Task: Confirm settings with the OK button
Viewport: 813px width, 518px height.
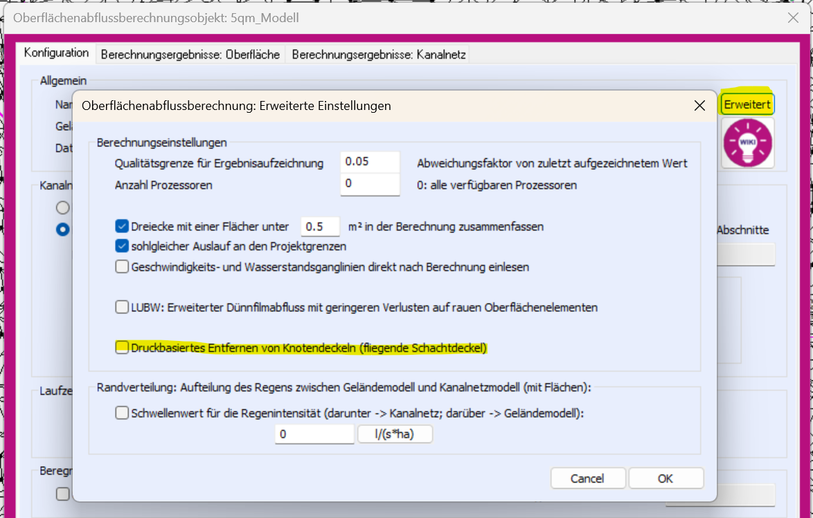Action: coord(665,479)
